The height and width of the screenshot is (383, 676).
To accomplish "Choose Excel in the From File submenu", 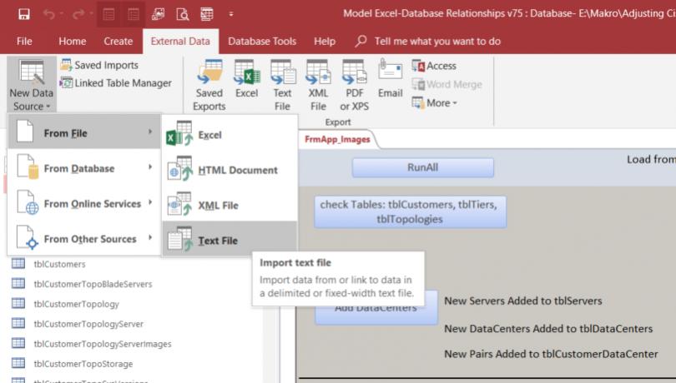I will [x=230, y=134].
